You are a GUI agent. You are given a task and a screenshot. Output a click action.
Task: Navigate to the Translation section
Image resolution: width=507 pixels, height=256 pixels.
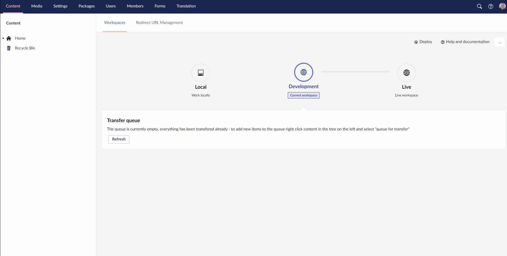(x=186, y=6)
